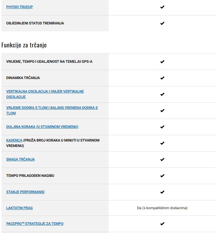Image resolution: width=217 pixels, height=233 pixels.
Task: Click checkmark in Snaga trčanja row
Action: click(x=162, y=159)
